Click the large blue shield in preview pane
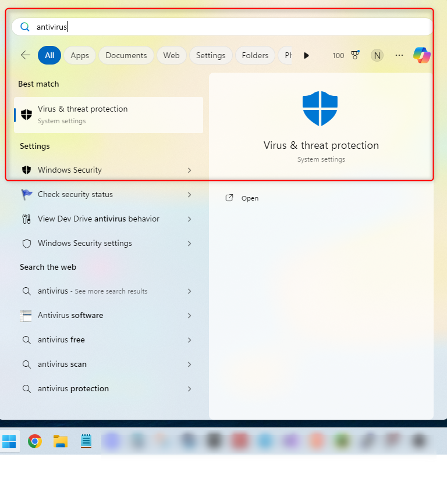The height and width of the screenshot is (486, 447). point(320,109)
